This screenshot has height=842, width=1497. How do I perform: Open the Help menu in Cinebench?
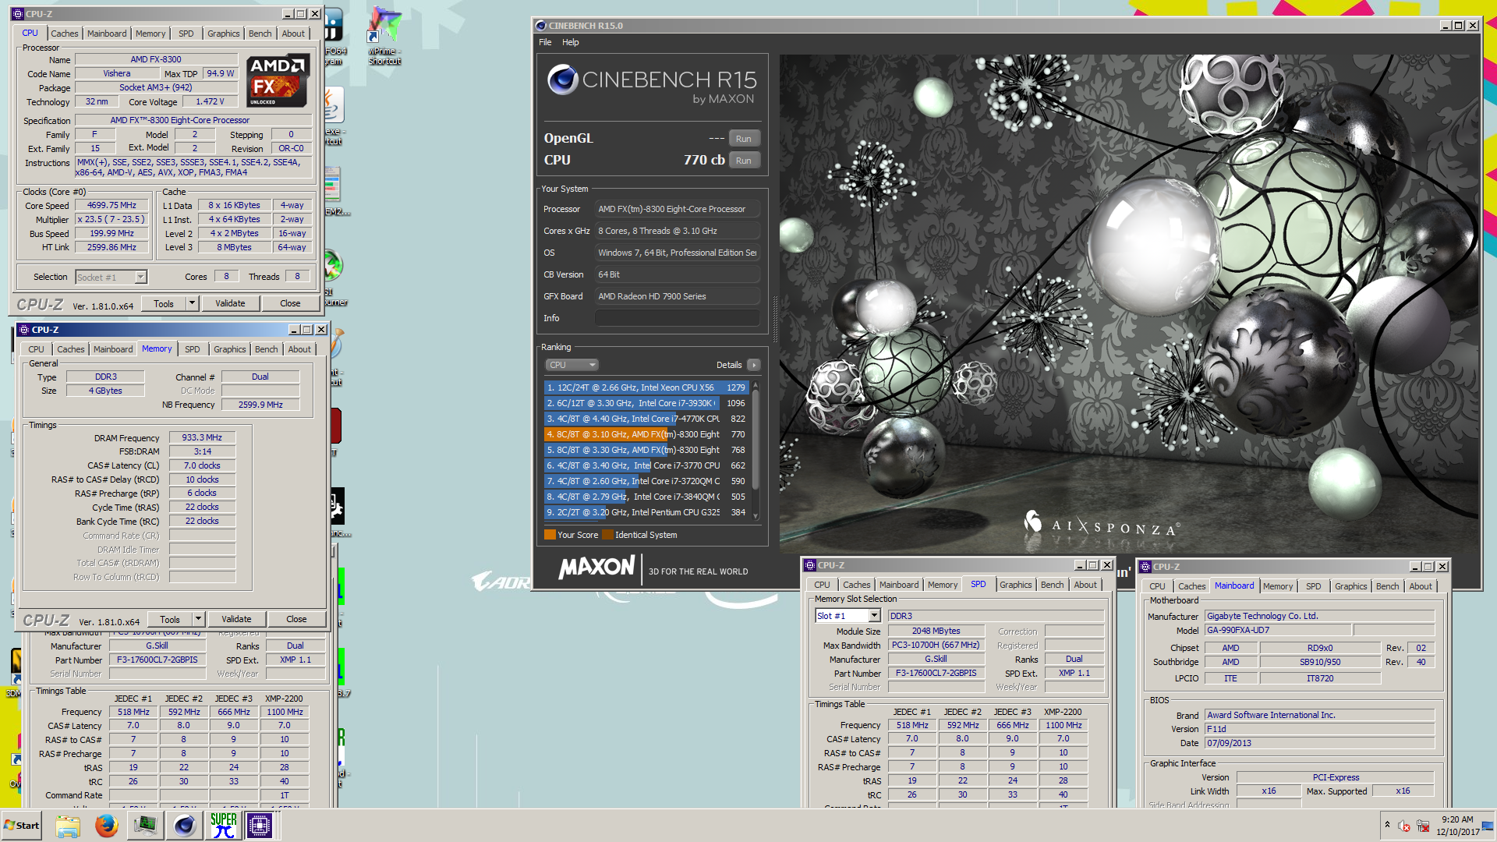571,42
